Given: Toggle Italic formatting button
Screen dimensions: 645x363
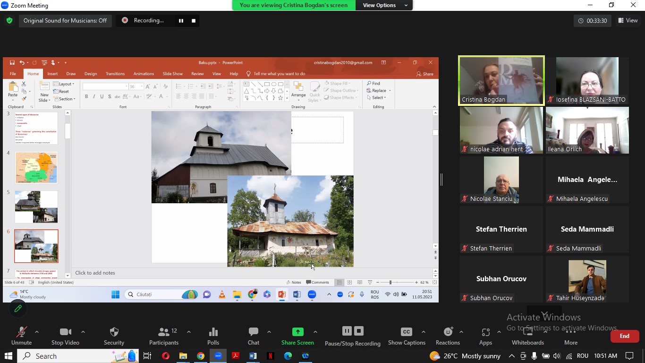Looking at the screenshot, I should pyautogui.click(x=94, y=96).
